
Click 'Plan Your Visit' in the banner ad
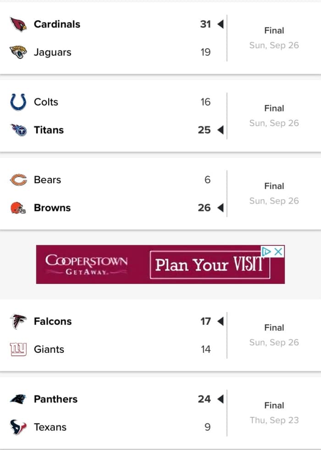tap(210, 265)
